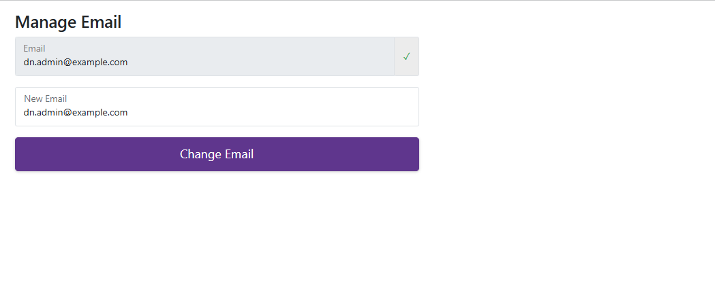Submit the form with Change Email

point(217,154)
